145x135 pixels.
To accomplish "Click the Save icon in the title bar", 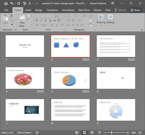I will (6, 3).
